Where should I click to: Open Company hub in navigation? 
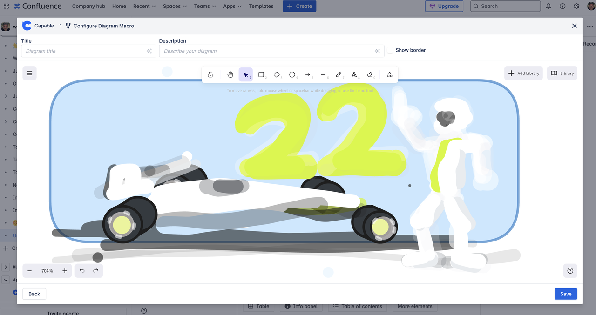[x=88, y=7]
